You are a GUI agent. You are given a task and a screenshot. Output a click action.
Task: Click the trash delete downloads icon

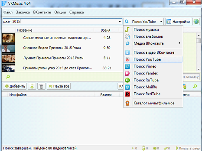click(x=41, y=86)
